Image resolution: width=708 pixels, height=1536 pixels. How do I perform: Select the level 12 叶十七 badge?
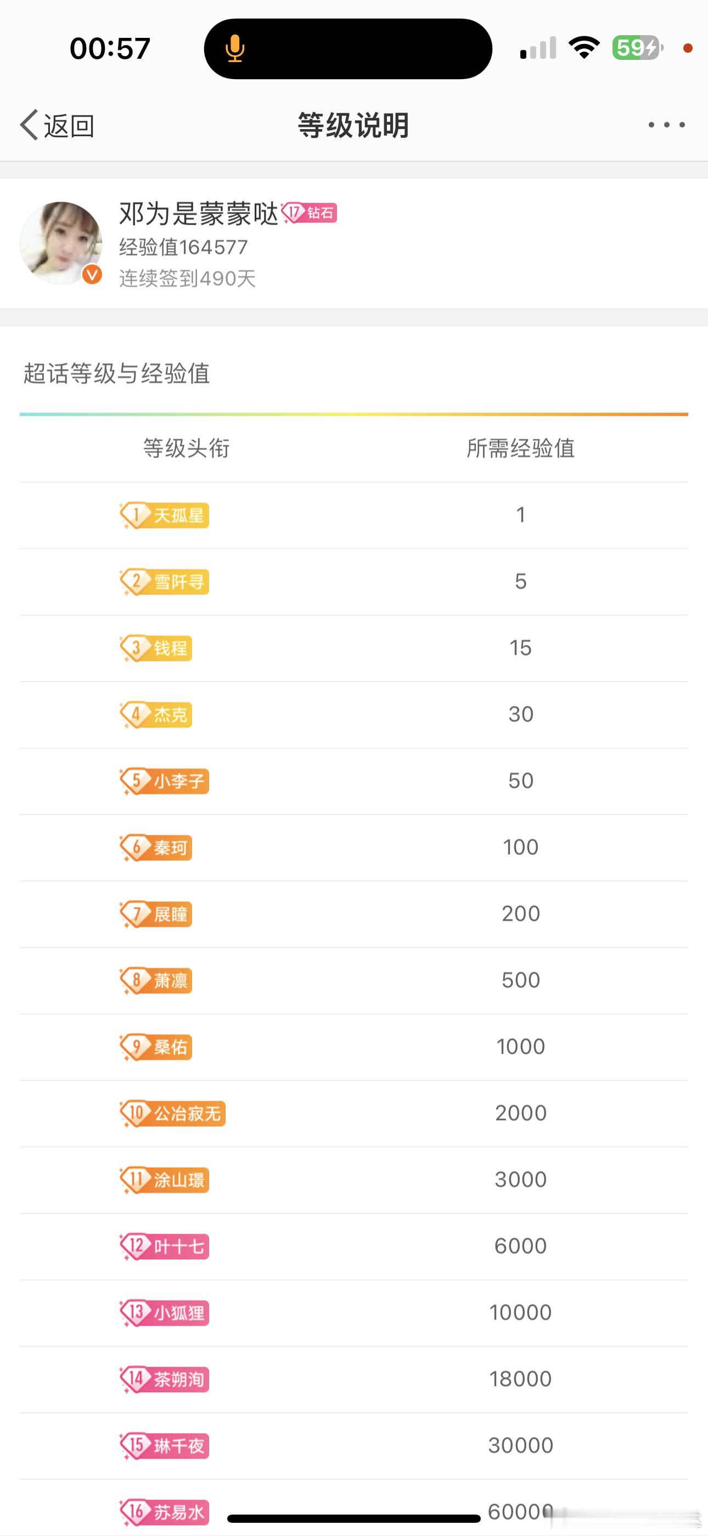[165, 1245]
